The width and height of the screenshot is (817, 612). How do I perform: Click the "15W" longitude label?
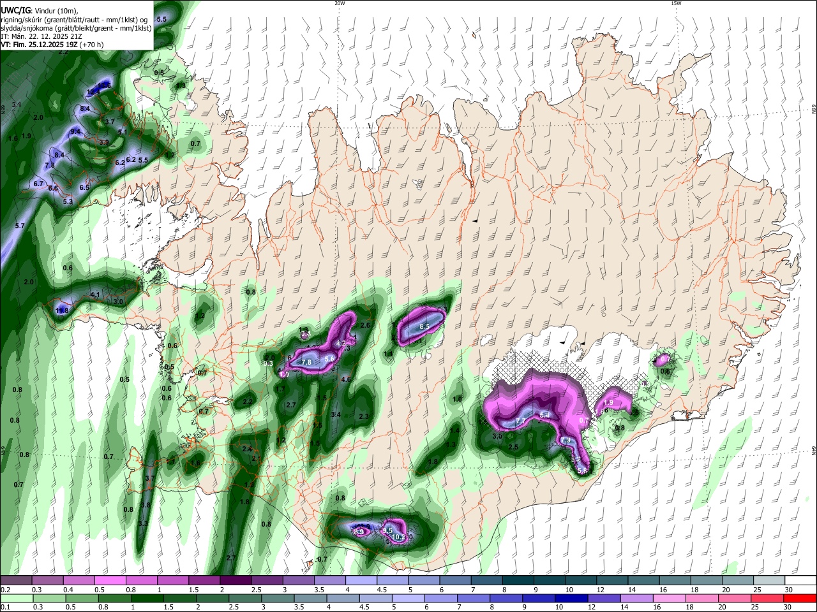676,3
